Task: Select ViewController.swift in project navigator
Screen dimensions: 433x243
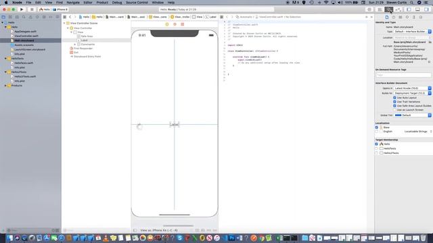Action: pos(26,36)
